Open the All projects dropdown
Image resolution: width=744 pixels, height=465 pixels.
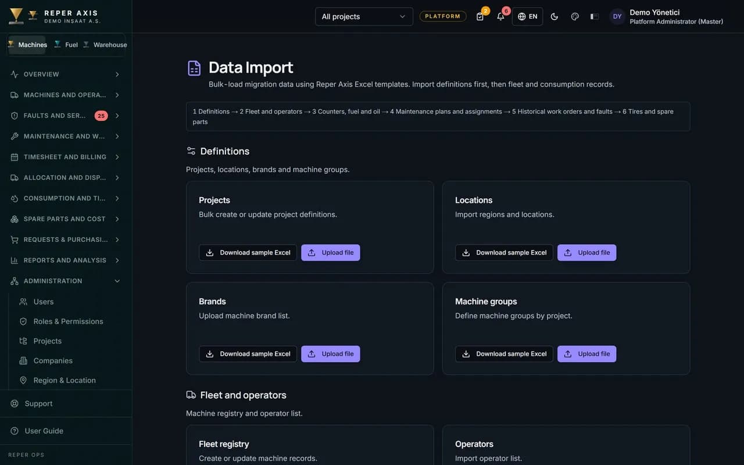(x=364, y=17)
